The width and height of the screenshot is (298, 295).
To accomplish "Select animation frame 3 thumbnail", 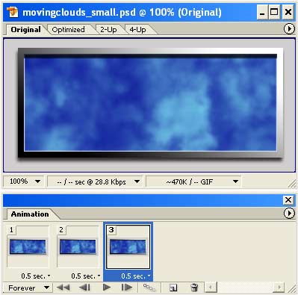I will (x=128, y=246).
